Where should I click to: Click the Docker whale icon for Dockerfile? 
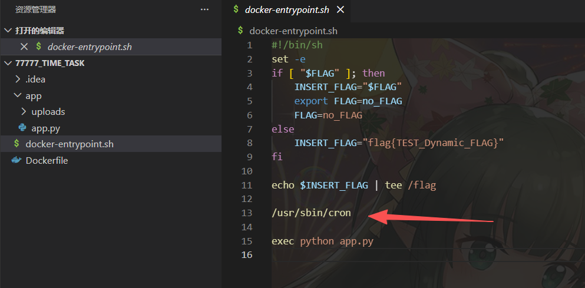tap(16, 160)
